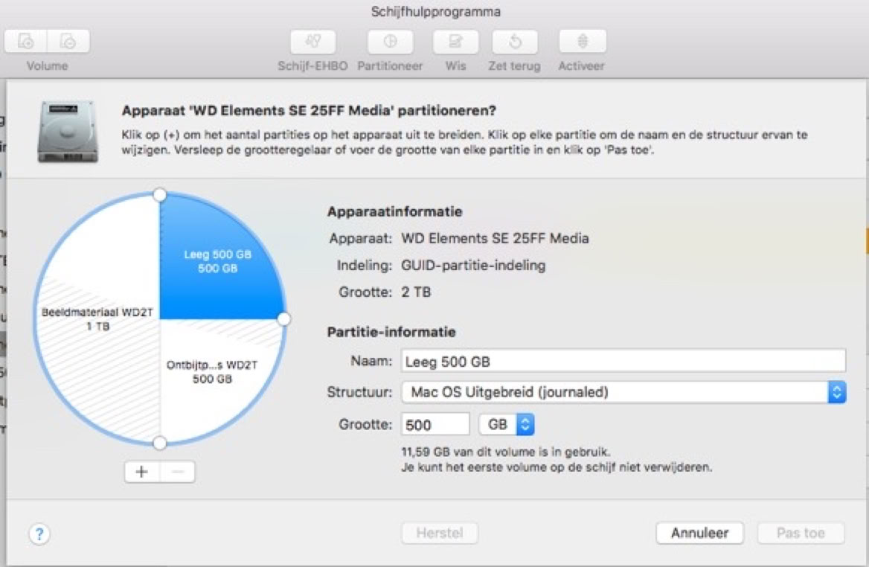Click the Wis erase toolbar icon
869x567 pixels.
pyautogui.click(x=455, y=42)
